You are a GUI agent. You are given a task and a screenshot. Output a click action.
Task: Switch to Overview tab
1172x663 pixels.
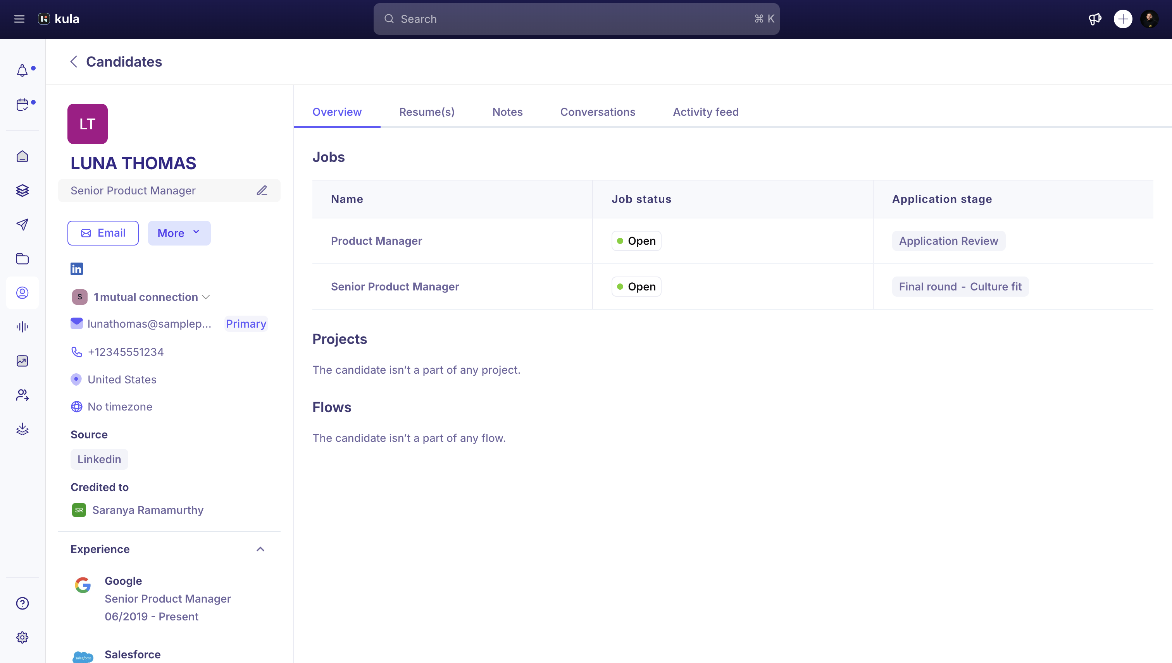click(337, 112)
